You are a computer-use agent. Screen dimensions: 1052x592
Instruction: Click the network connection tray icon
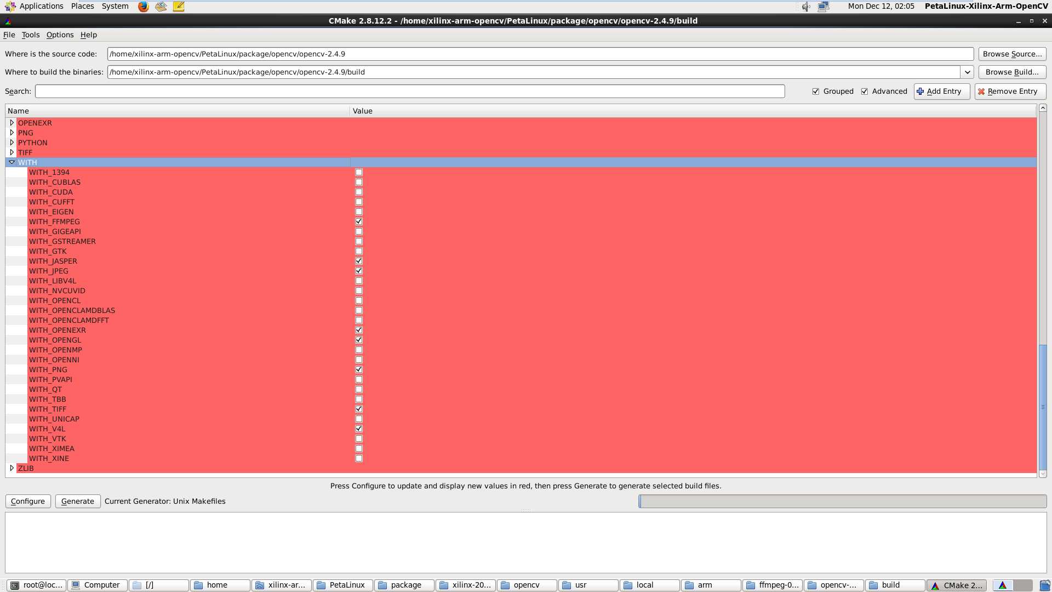pyautogui.click(x=824, y=7)
